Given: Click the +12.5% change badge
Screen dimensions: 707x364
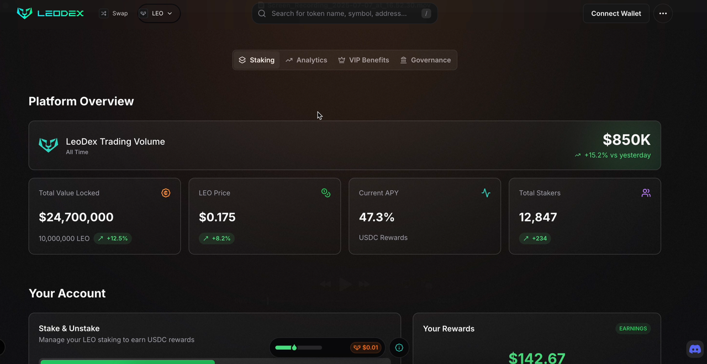Looking at the screenshot, I should click(113, 239).
